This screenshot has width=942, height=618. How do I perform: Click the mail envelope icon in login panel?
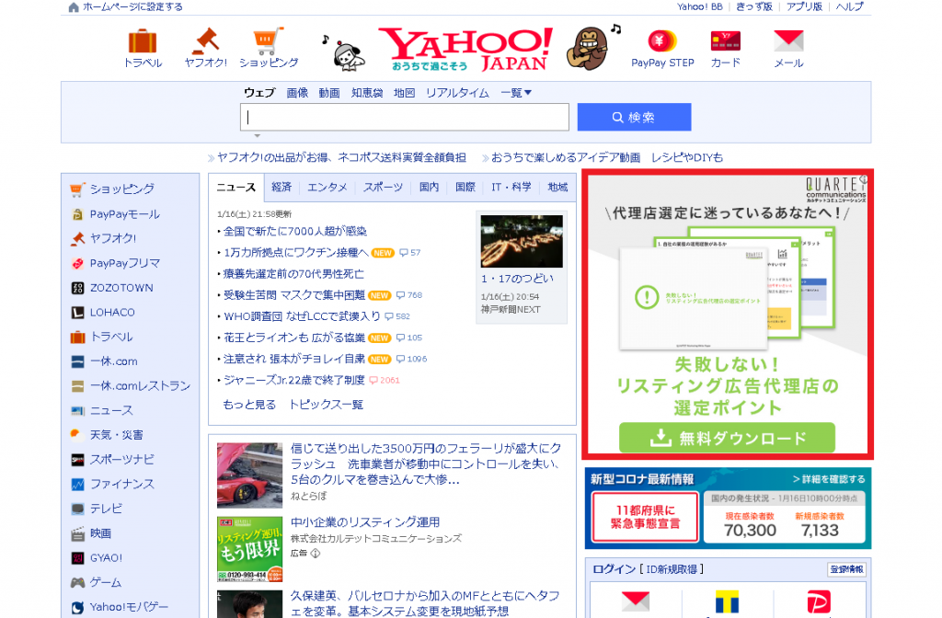[x=636, y=601]
